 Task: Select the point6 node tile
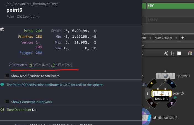161,93
